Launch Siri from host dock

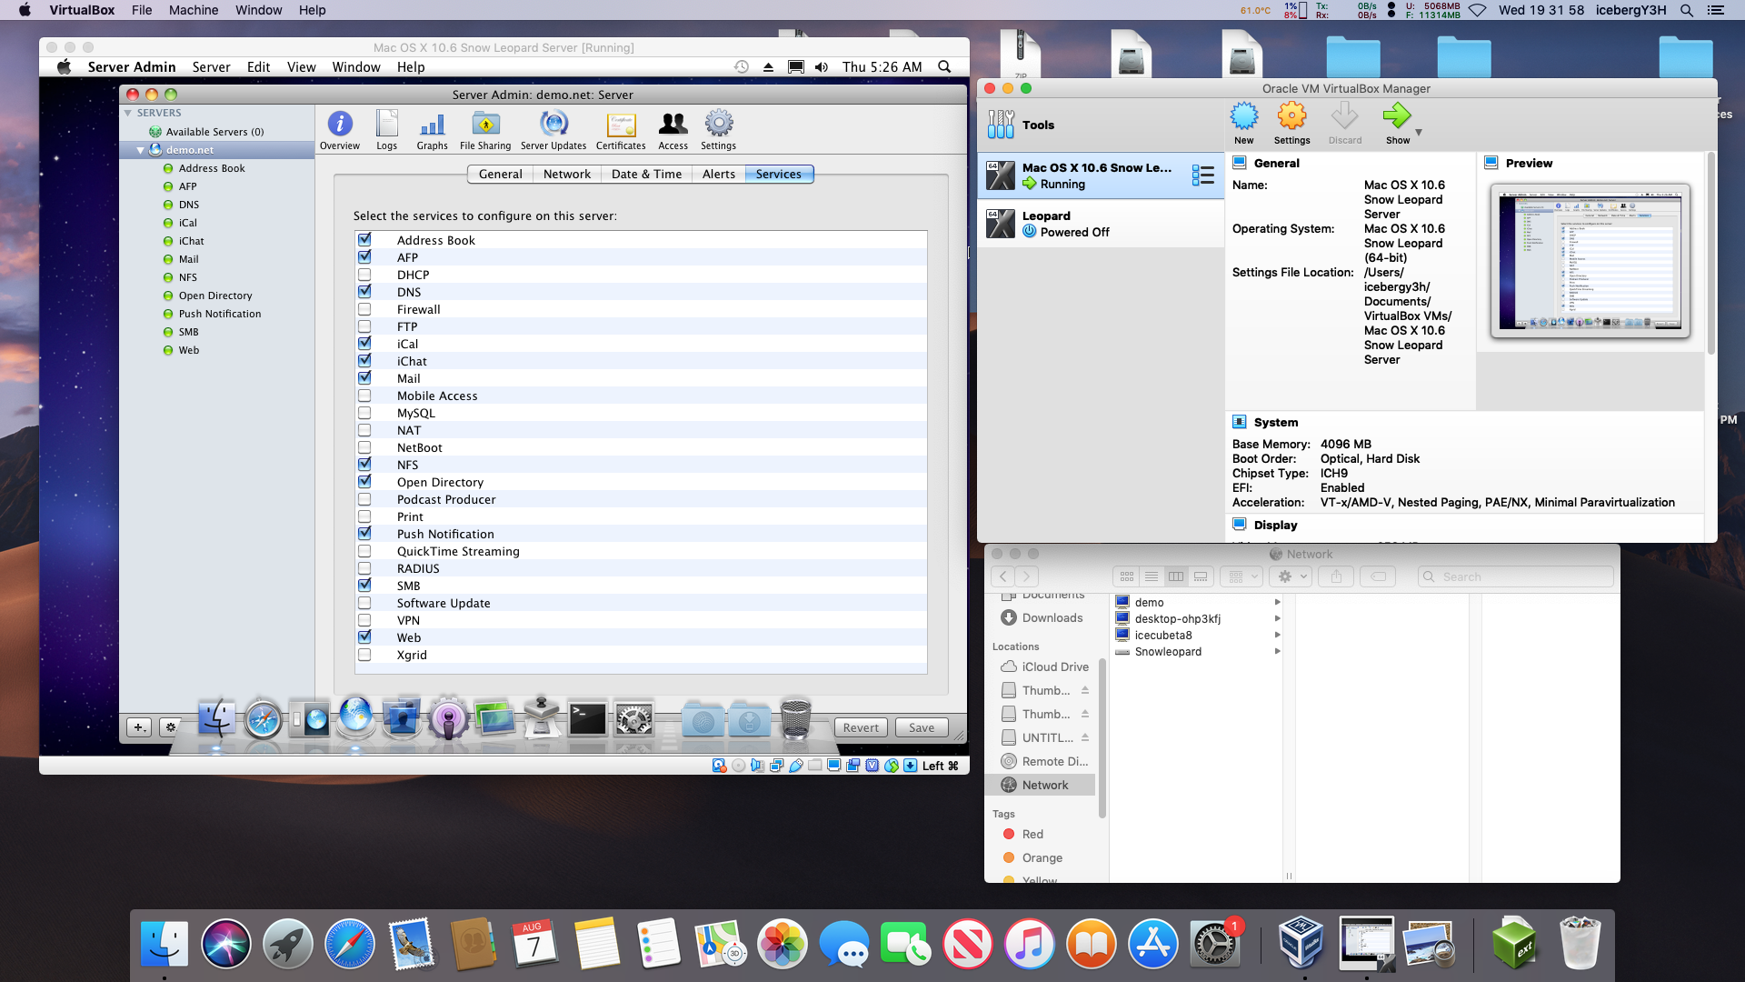[225, 944]
